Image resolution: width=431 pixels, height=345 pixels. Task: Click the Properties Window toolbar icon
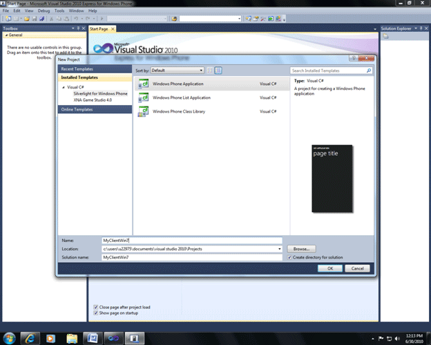[256, 19]
